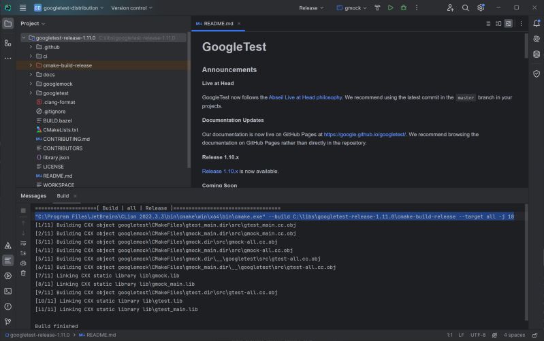Open Release build profile dropdown
Image resolution: width=544 pixels, height=341 pixels.
[x=311, y=7]
